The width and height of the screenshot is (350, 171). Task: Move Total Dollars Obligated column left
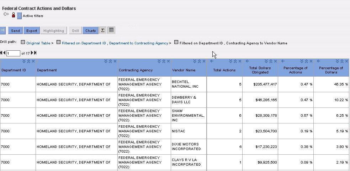247,61
